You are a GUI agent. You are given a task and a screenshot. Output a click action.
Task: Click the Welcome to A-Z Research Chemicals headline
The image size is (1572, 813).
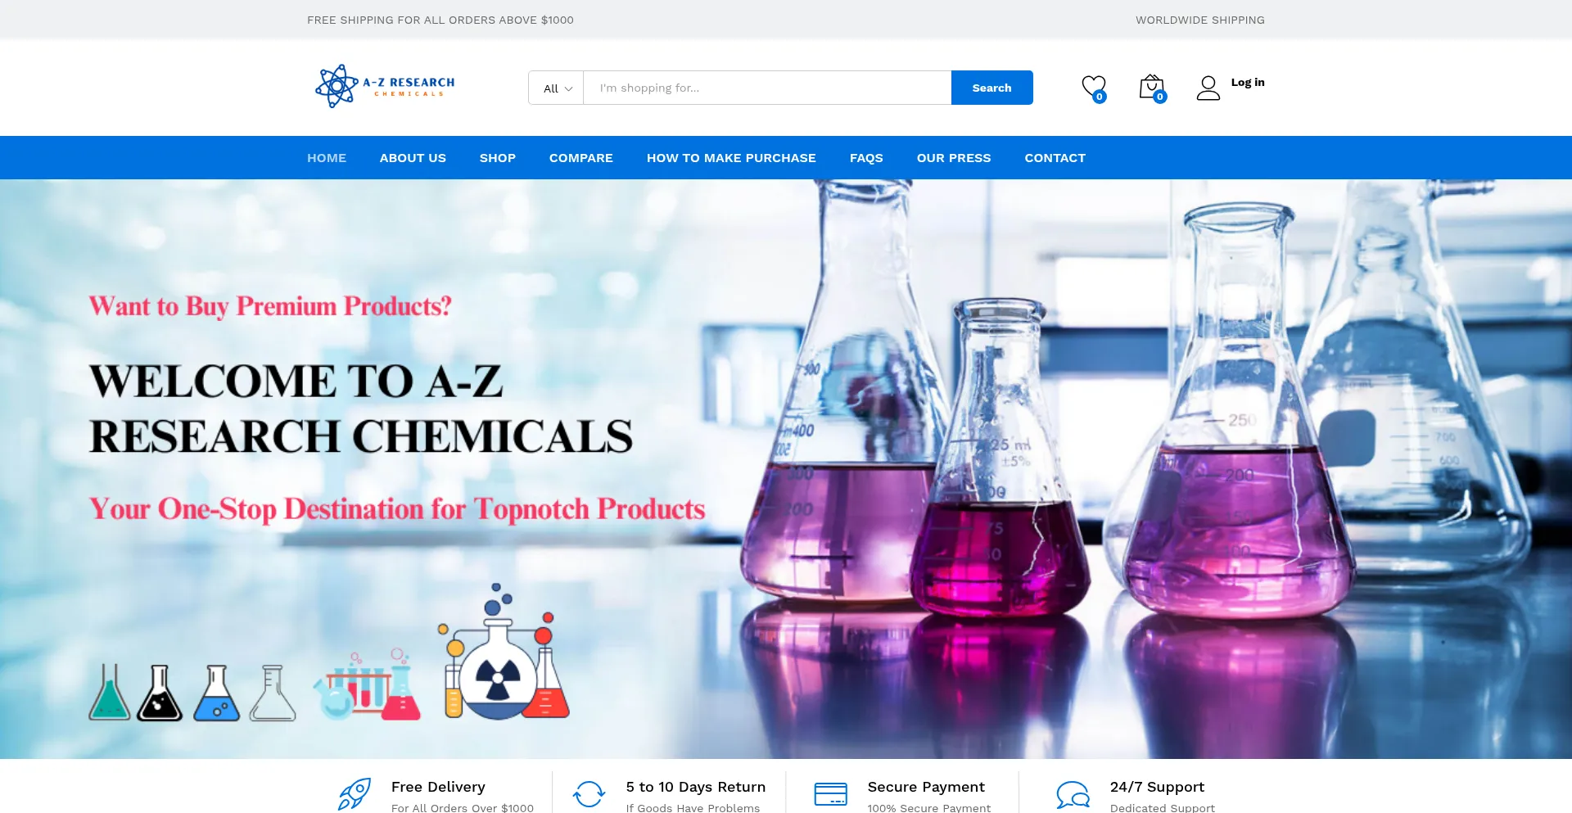coord(361,409)
